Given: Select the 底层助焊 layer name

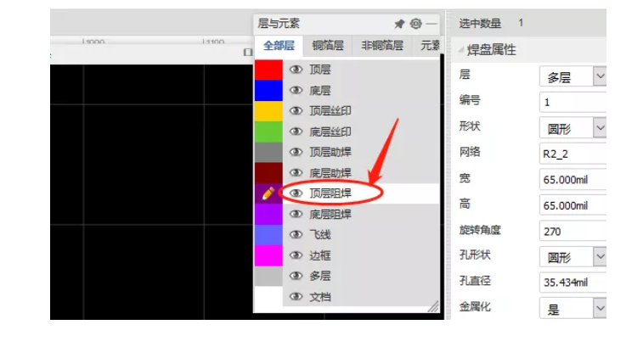Looking at the screenshot, I should (x=330, y=173).
